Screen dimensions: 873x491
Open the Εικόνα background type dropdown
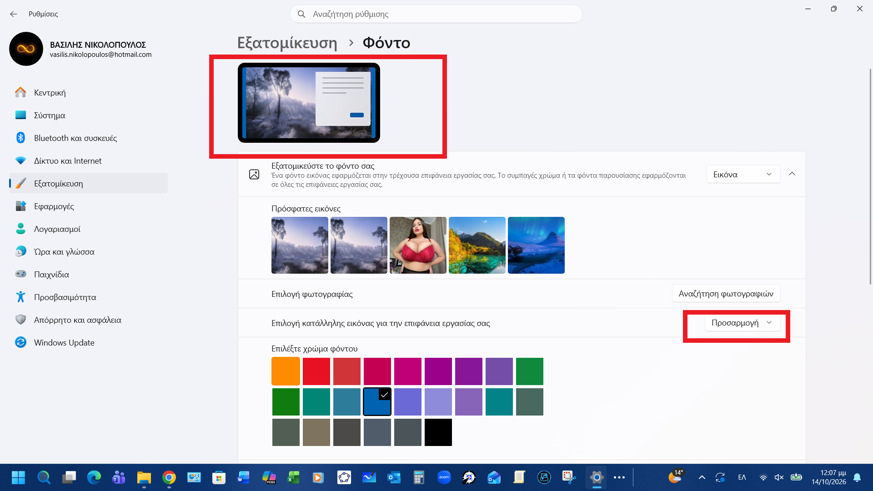tap(743, 174)
